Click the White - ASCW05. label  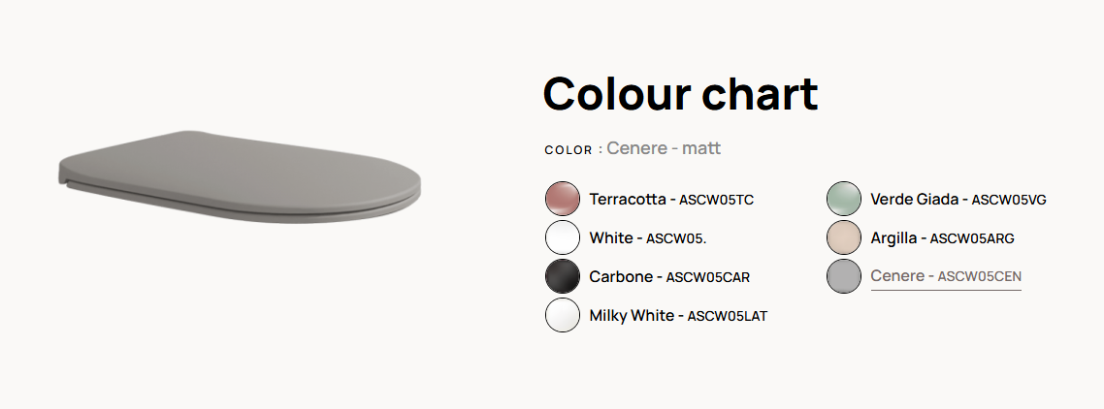pos(648,238)
